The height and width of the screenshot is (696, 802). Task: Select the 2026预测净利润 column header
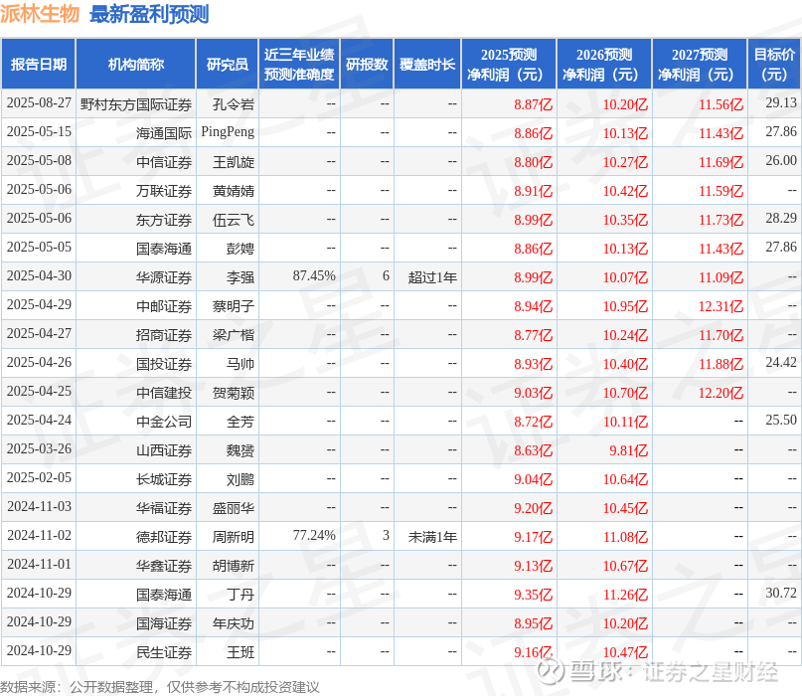(604, 64)
